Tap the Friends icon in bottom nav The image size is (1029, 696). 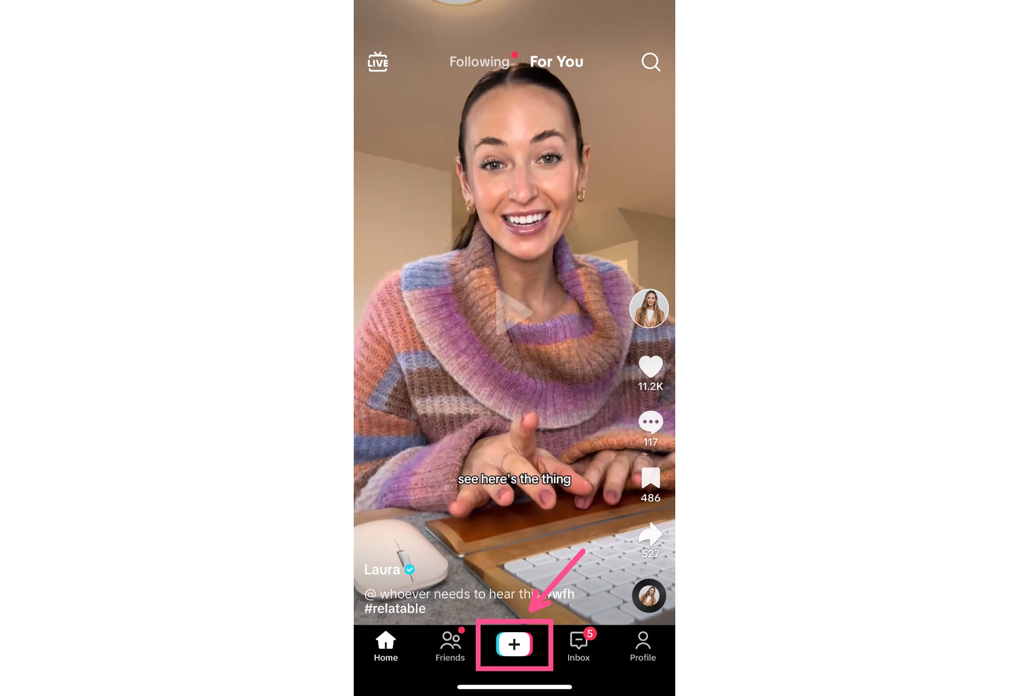(449, 646)
